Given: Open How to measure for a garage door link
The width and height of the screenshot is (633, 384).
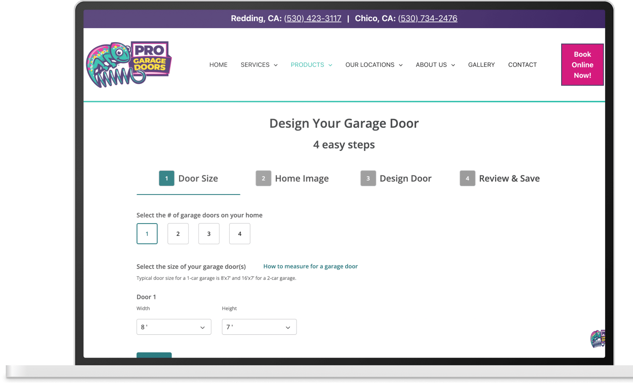Looking at the screenshot, I should (310, 266).
